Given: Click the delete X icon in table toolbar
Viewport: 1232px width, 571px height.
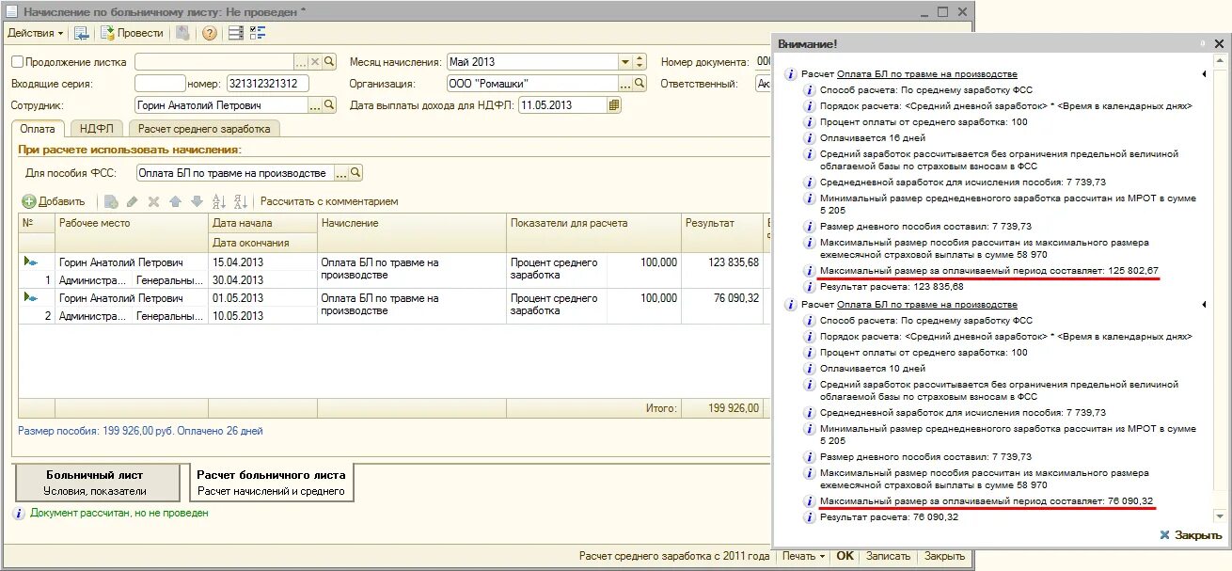Looking at the screenshot, I should click(153, 201).
